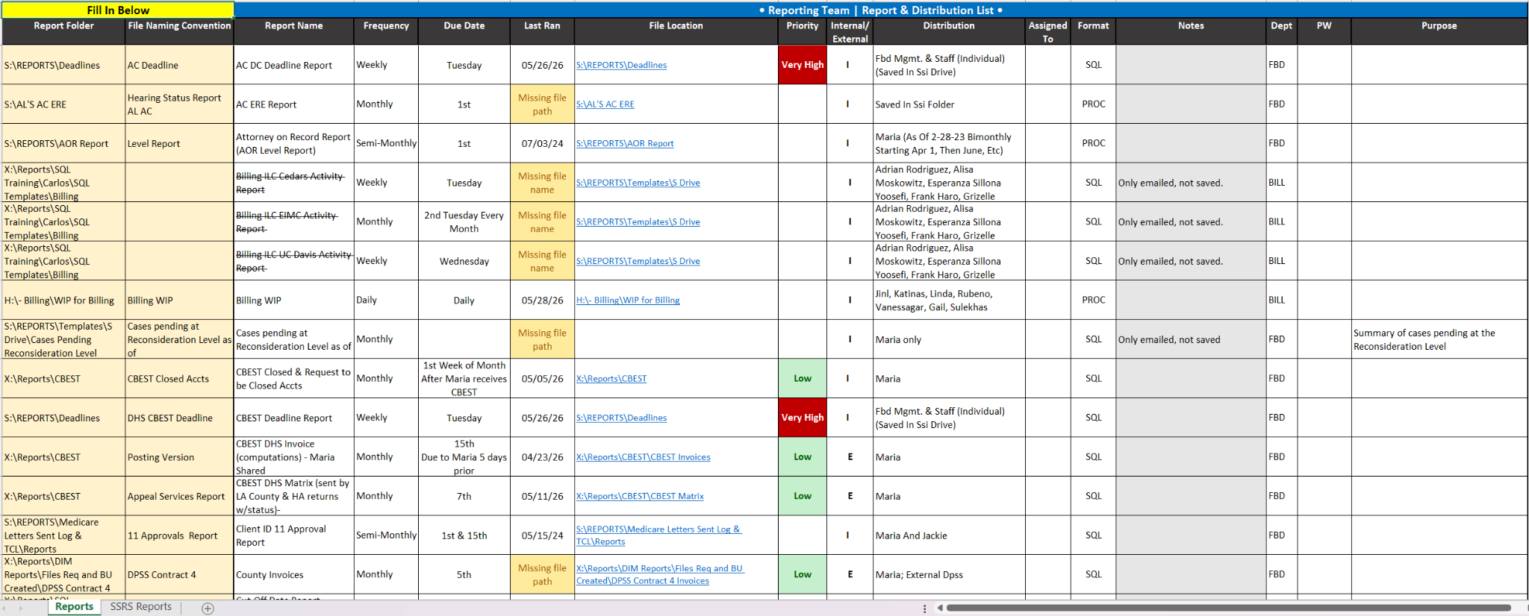The image size is (1529, 616).
Task: Select Missing file name in Billing ILC Cedars row
Action: (542, 183)
